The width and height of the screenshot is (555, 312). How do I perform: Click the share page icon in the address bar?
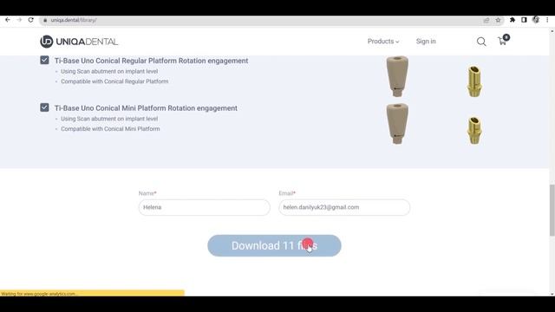coord(486,20)
